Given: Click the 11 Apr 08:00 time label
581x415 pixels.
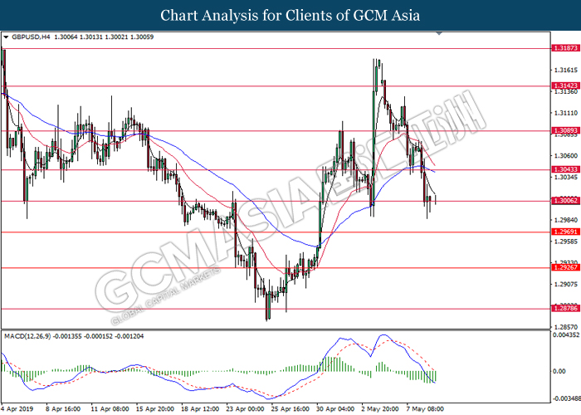Looking at the screenshot, I should (x=110, y=409).
